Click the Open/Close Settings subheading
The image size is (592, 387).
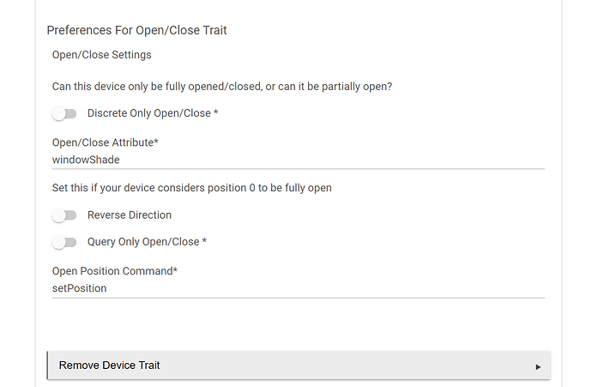coord(101,55)
